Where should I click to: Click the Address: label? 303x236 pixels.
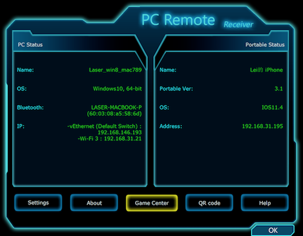click(x=171, y=126)
